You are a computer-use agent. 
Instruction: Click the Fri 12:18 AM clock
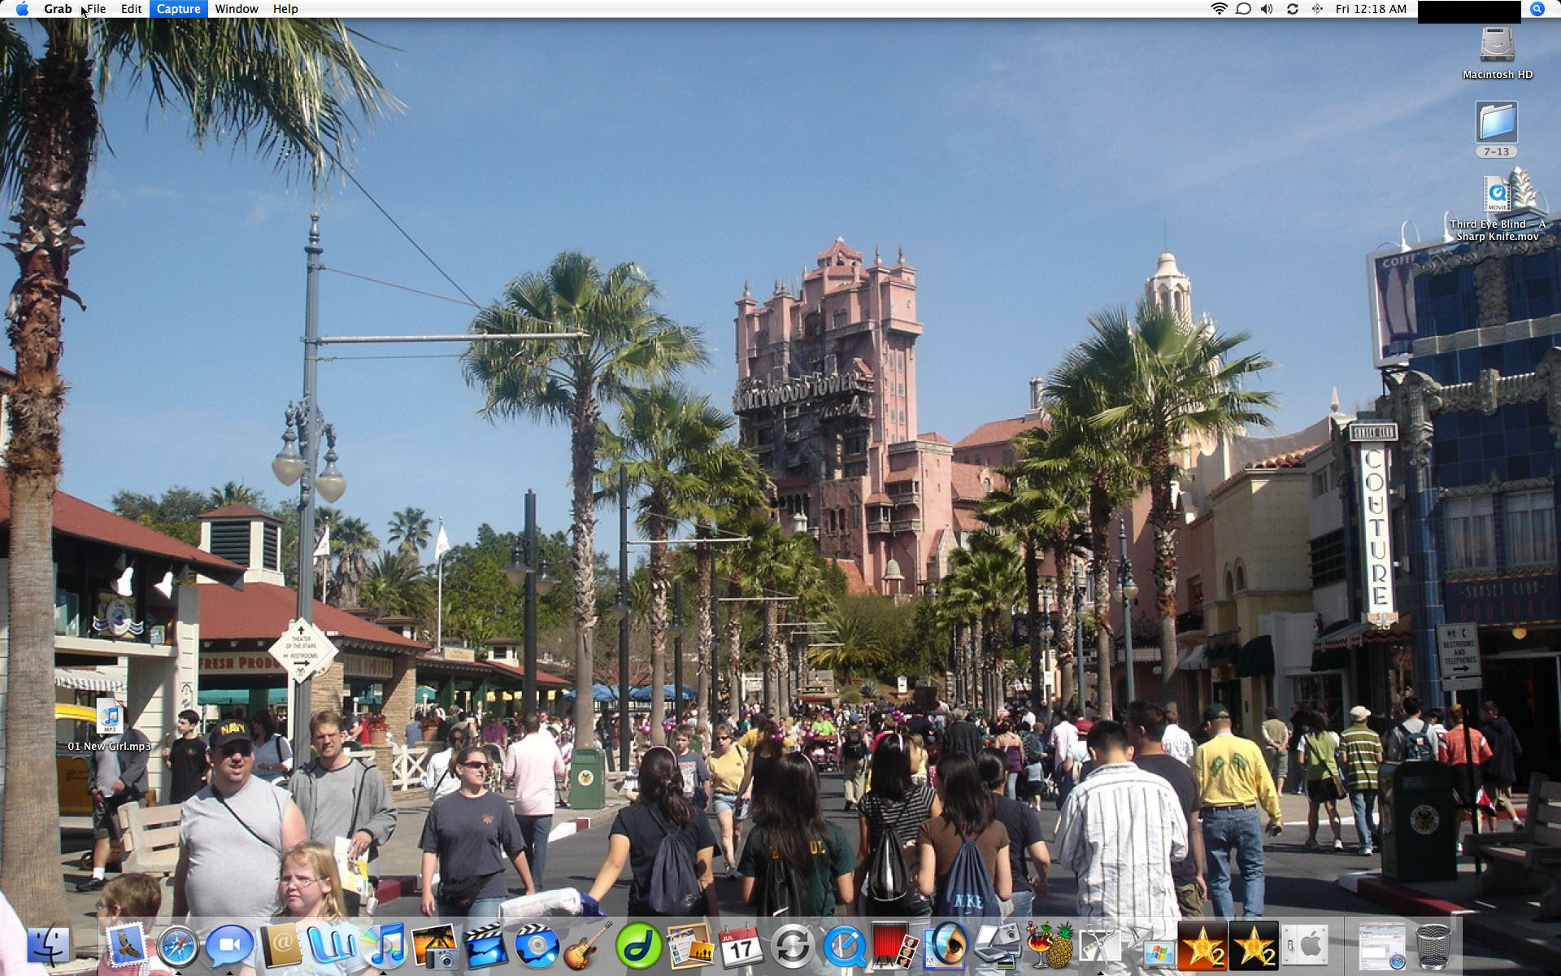pyautogui.click(x=1371, y=9)
